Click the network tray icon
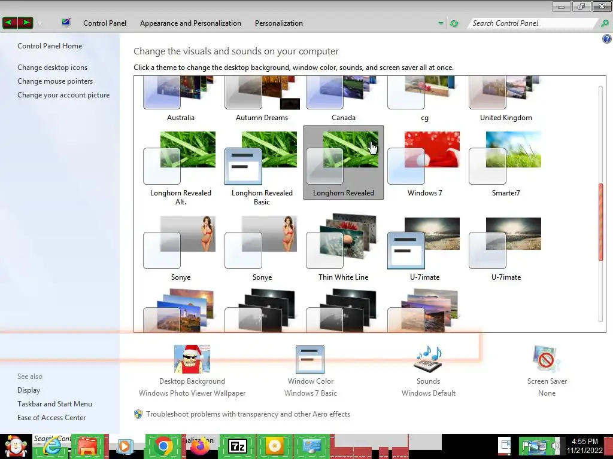This screenshot has height=459, width=613. (541, 446)
